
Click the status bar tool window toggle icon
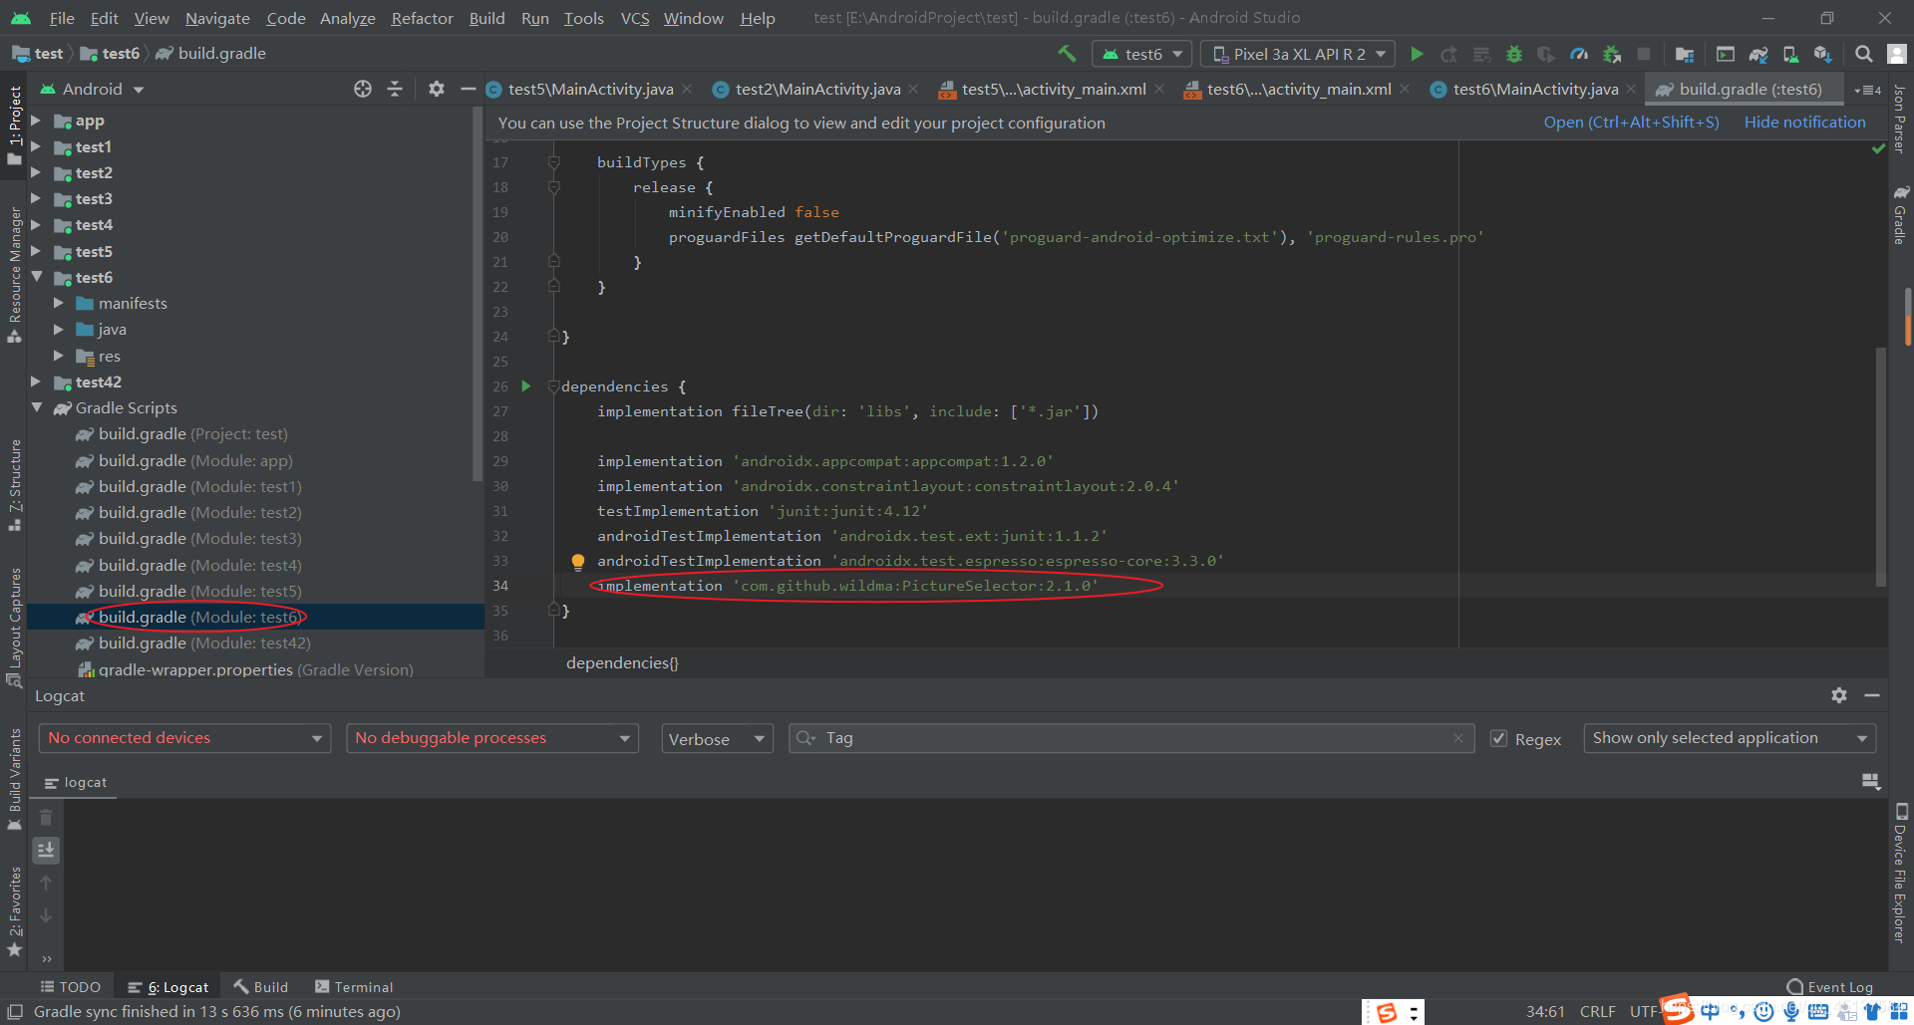point(15,1012)
